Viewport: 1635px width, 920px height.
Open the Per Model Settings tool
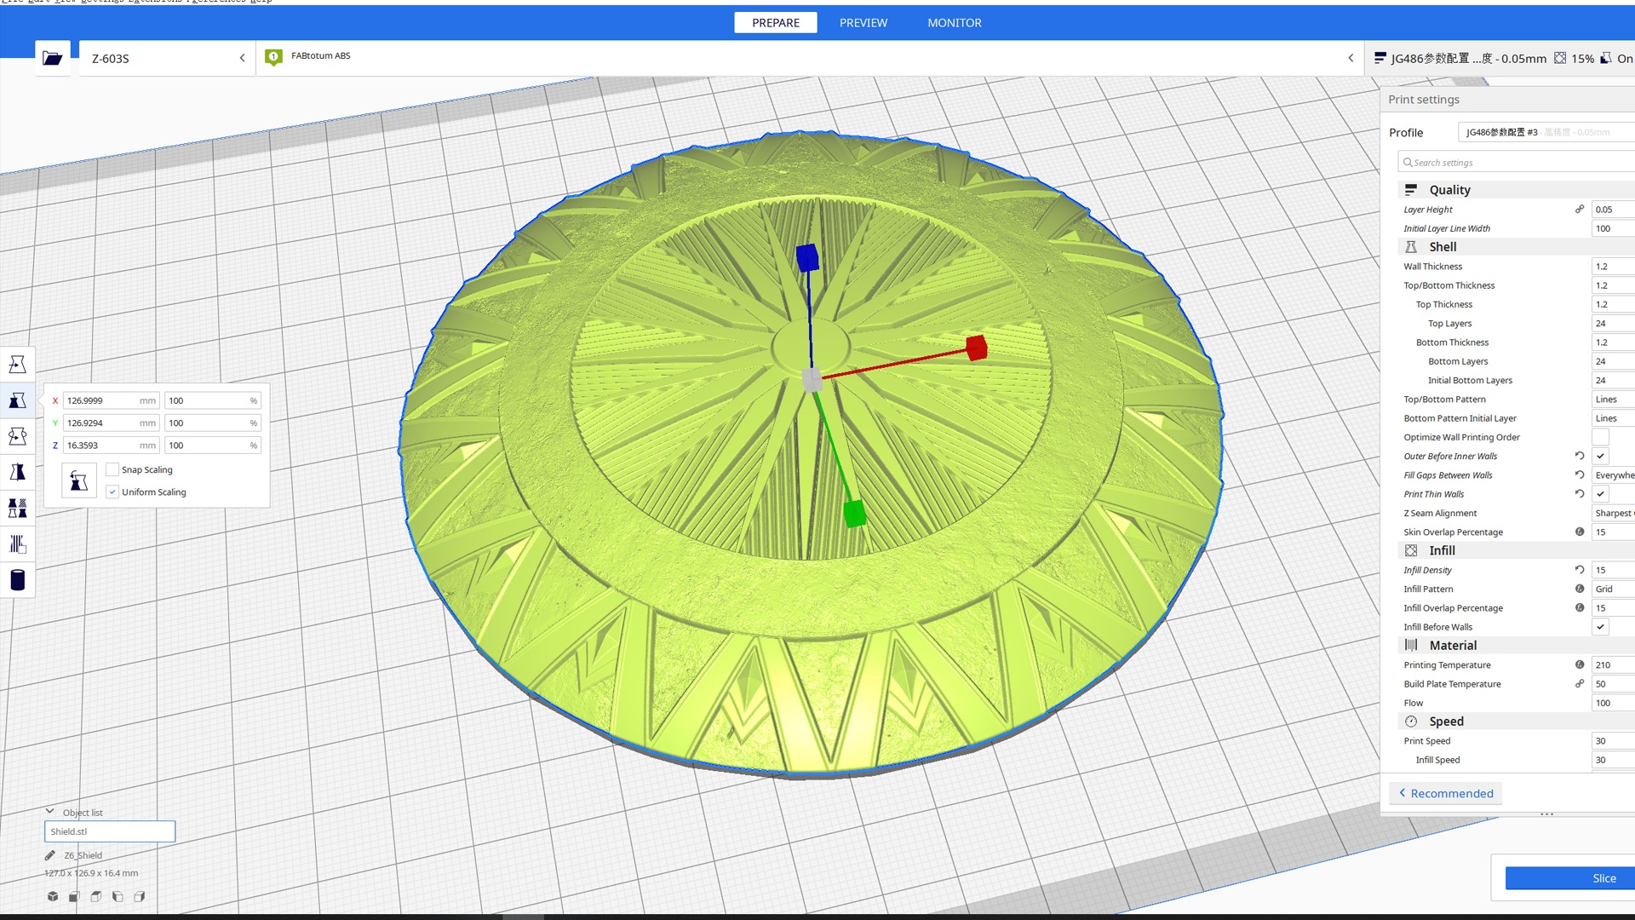17,509
